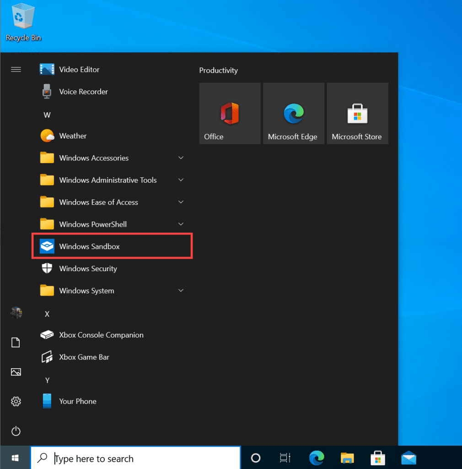Launch Edge from the taskbar
This screenshot has width=462, height=469.
point(317,458)
